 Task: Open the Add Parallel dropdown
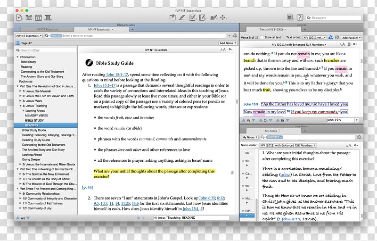[351, 37]
